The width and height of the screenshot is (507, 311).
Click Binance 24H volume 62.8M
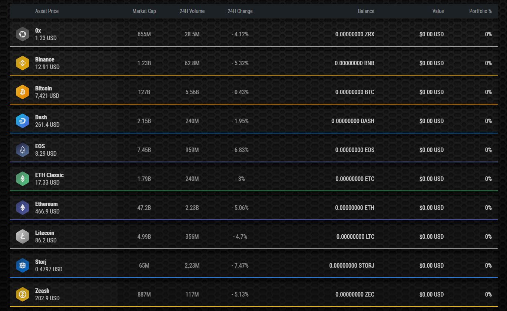pyautogui.click(x=192, y=63)
